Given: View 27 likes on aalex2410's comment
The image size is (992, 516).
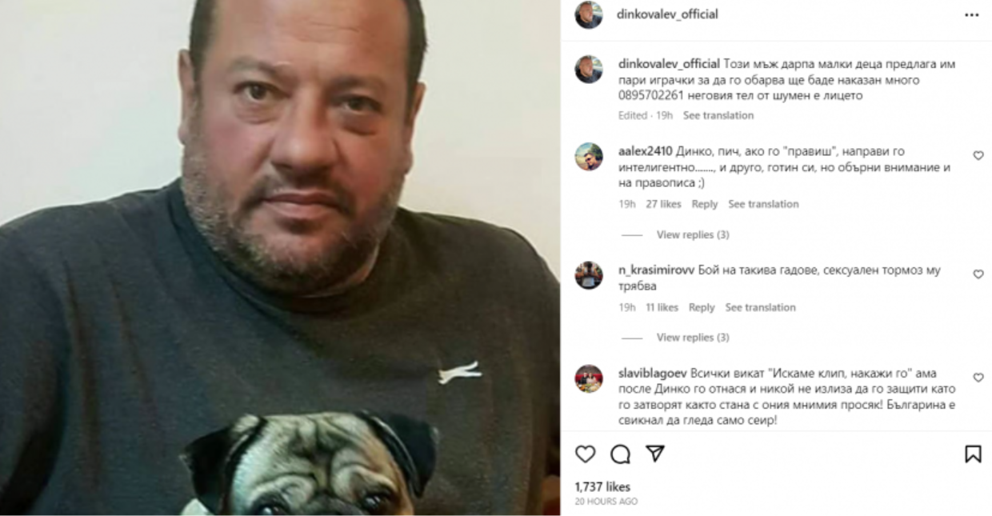Looking at the screenshot, I should (664, 204).
